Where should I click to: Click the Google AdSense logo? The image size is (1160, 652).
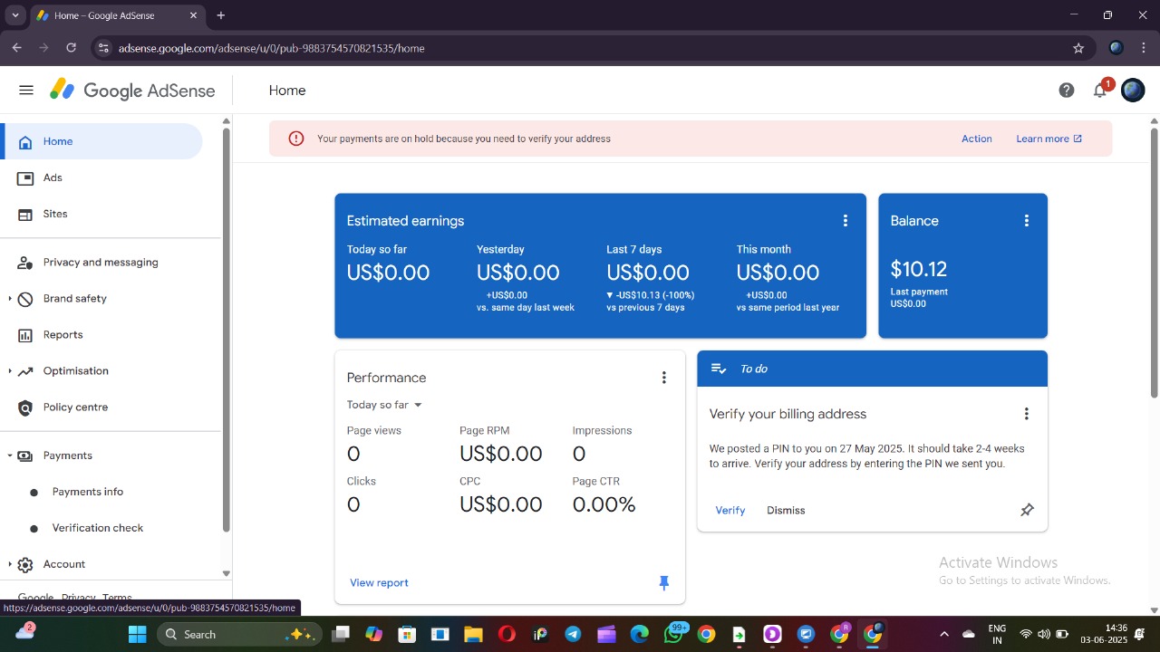[x=132, y=90]
